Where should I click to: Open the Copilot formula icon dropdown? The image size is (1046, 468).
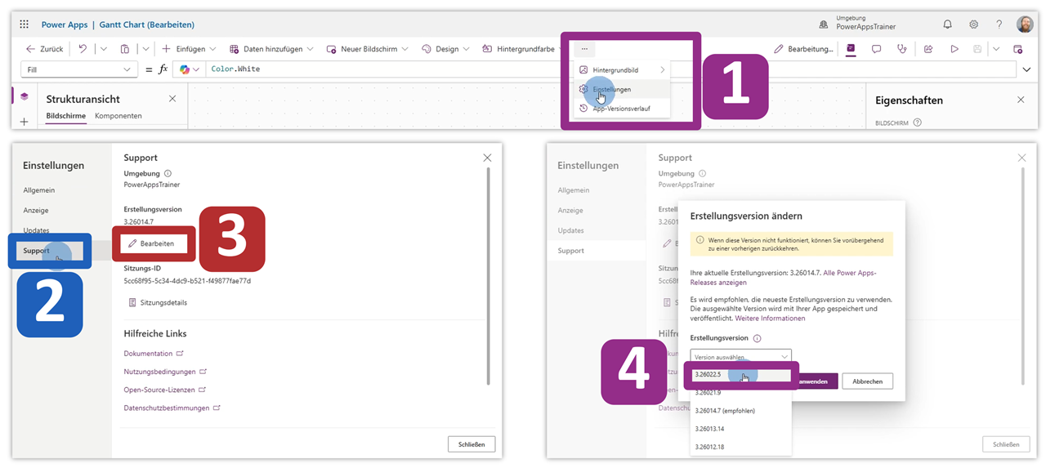click(190, 69)
